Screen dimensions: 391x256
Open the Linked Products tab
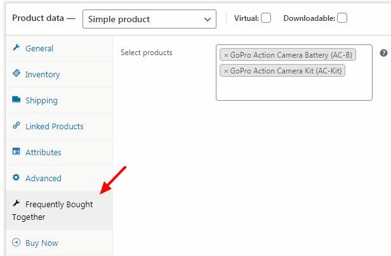pos(54,126)
